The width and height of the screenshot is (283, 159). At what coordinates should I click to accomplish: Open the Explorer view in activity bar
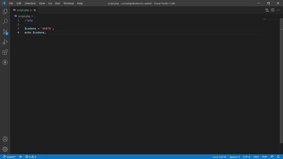coord(5,11)
